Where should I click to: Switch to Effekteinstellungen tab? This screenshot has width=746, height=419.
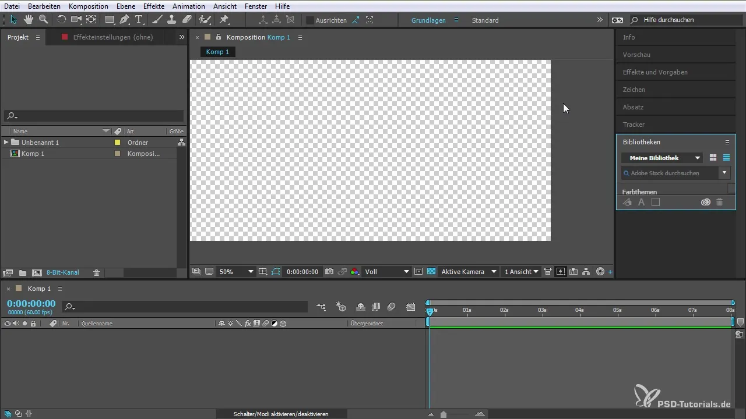pos(113,37)
